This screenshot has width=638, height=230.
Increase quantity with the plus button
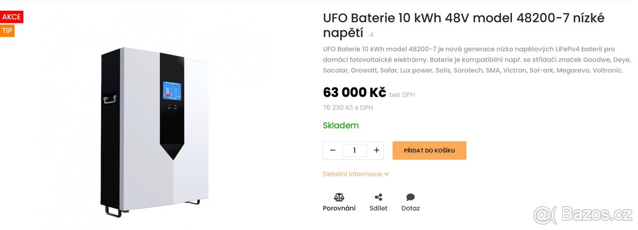[x=376, y=150]
